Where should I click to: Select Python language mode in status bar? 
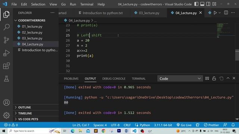tap(145, 125)
